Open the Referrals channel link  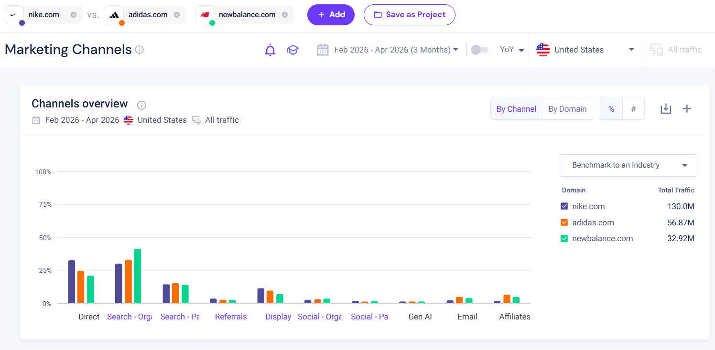[x=231, y=317]
